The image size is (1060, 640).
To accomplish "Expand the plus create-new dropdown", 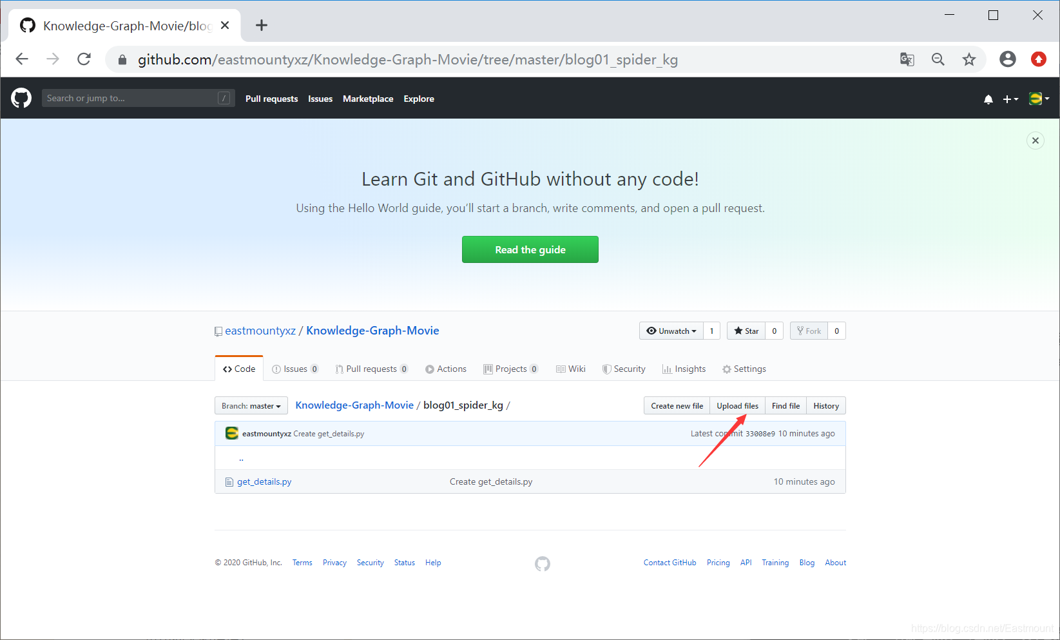I will [x=1010, y=99].
